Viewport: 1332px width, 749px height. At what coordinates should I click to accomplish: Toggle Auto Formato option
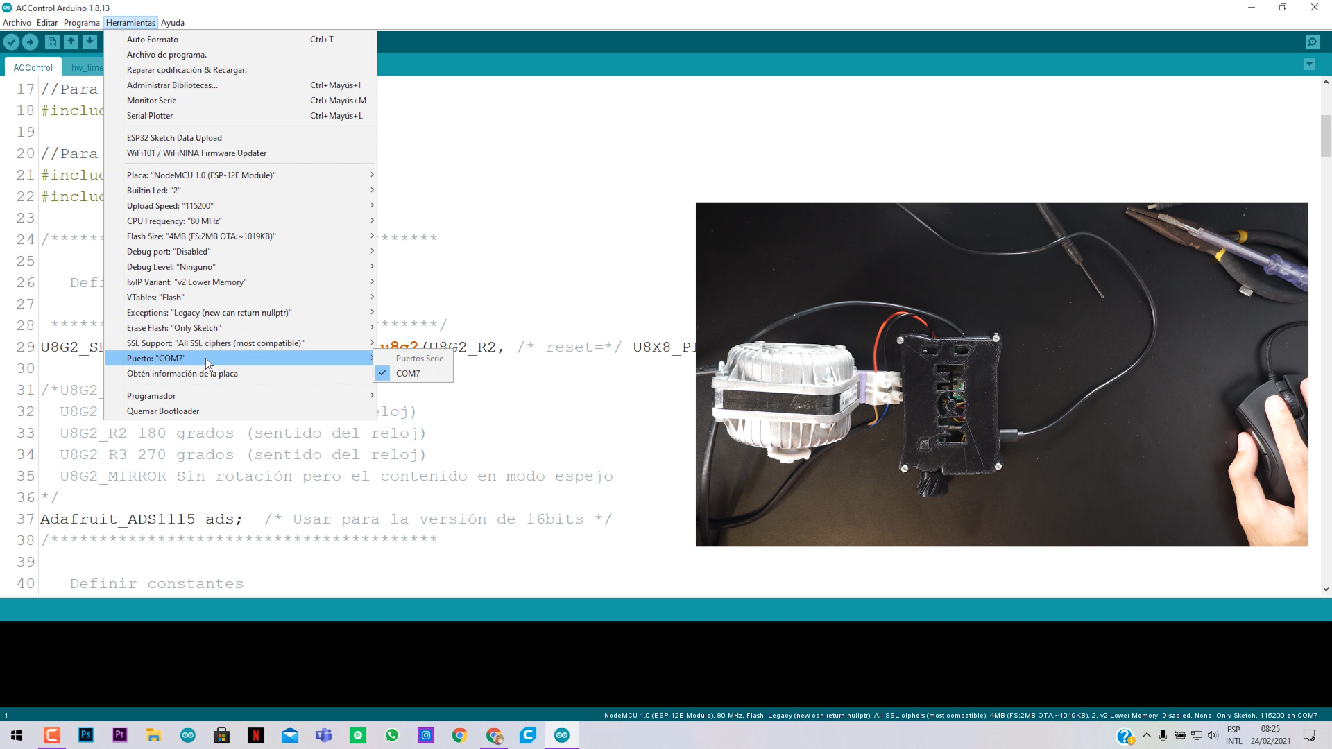point(153,38)
